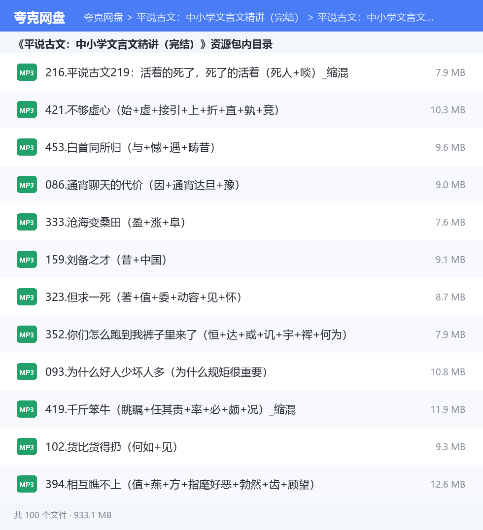Click the 9.6 MB size value
The height and width of the screenshot is (530, 483).
click(450, 147)
